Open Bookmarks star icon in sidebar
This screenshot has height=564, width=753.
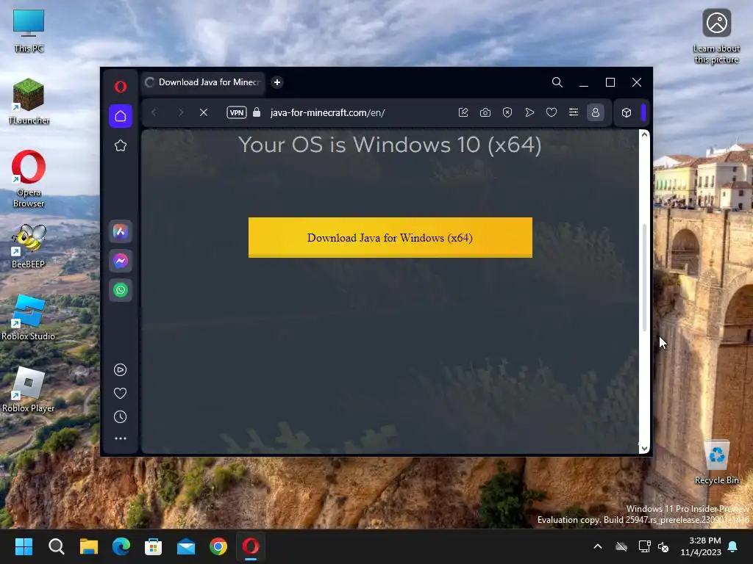[121, 146]
